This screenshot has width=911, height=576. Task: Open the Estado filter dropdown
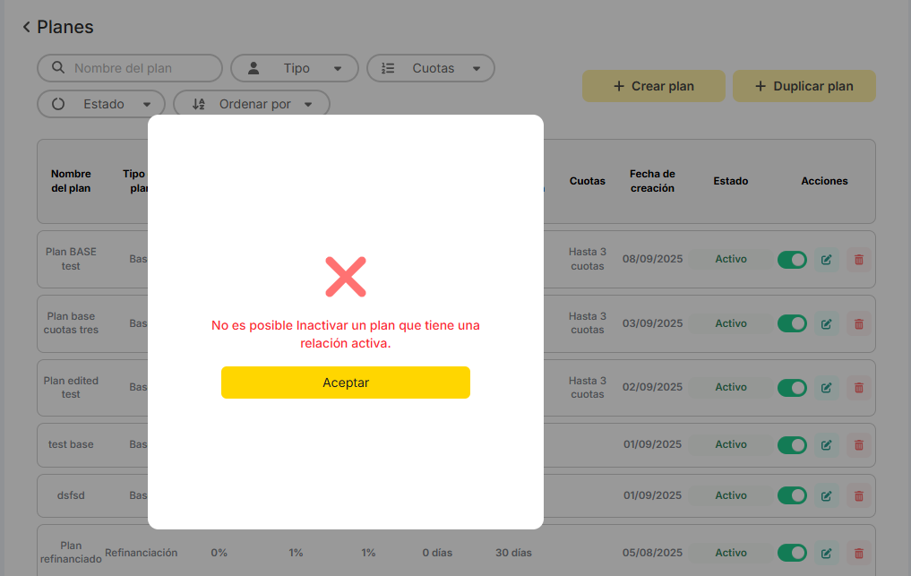pyautogui.click(x=101, y=104)
